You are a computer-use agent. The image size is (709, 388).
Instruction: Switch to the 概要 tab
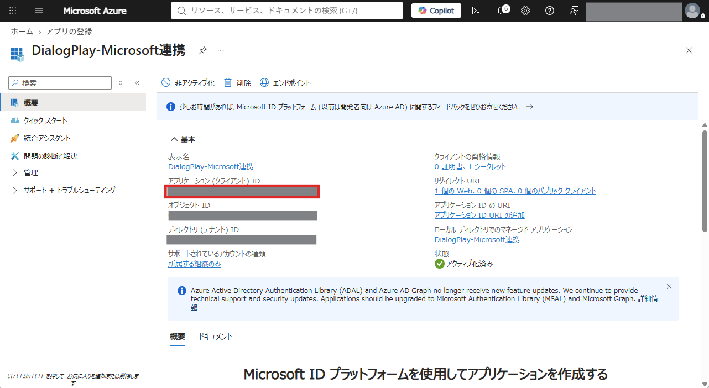click(178, 336)
